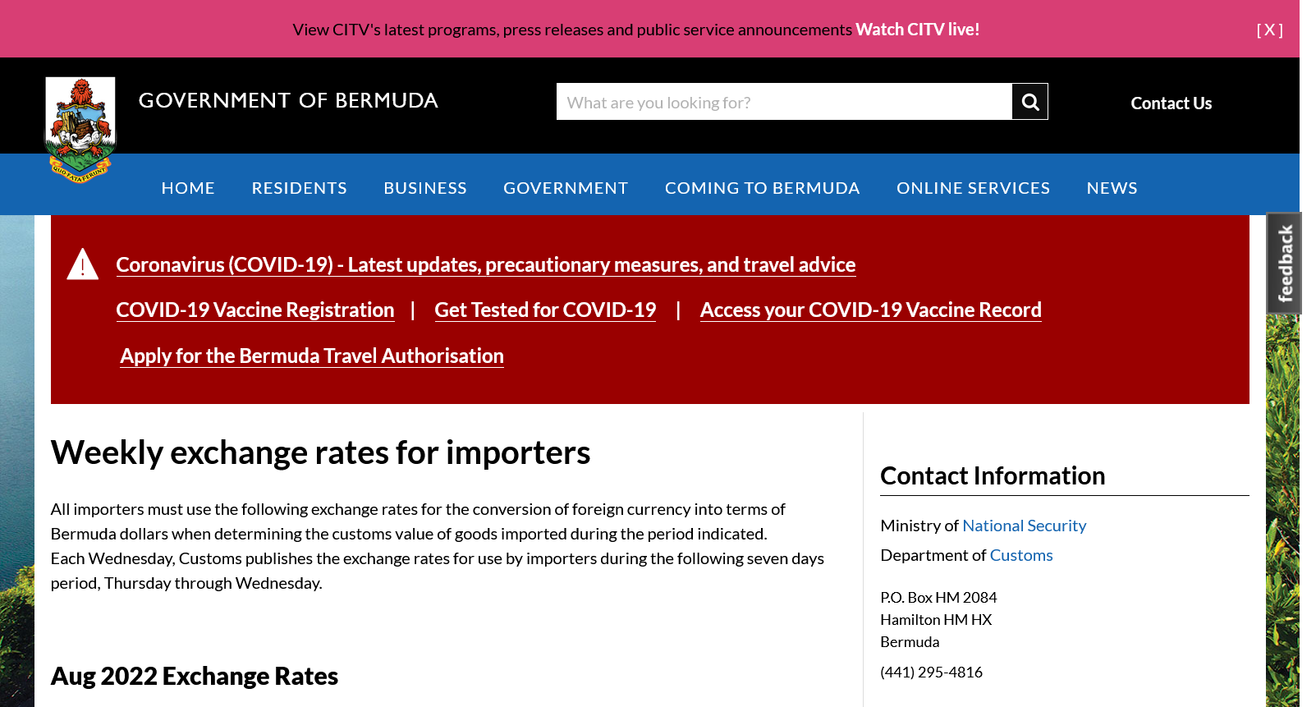Open the Business menu
This screenshot has height=707, width=1316.
pos(425,188)
